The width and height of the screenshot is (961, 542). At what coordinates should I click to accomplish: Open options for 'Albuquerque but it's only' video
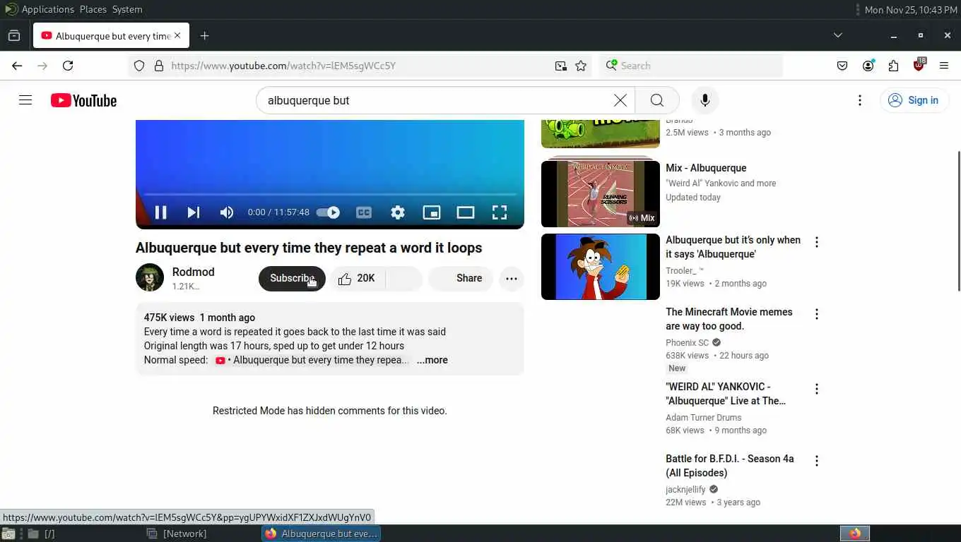tap(817, 242)
